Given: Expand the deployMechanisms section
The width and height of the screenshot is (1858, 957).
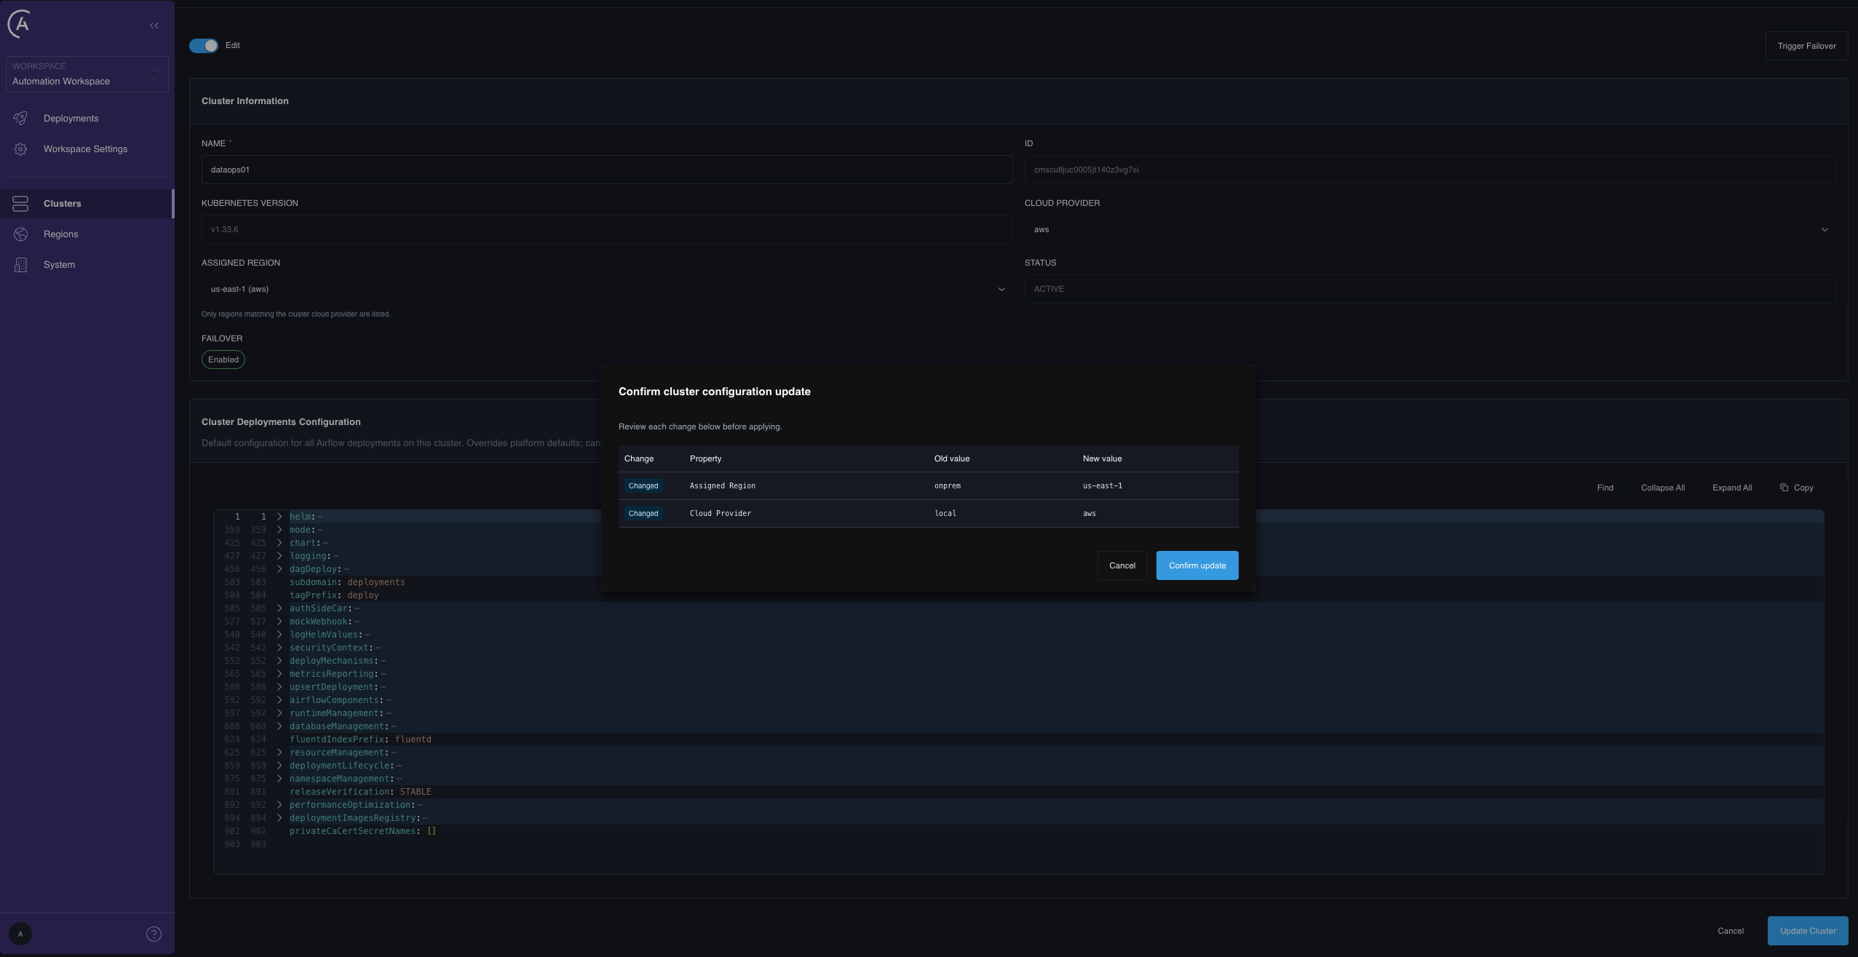Looking at the screenshot, I should click(279, 661).
